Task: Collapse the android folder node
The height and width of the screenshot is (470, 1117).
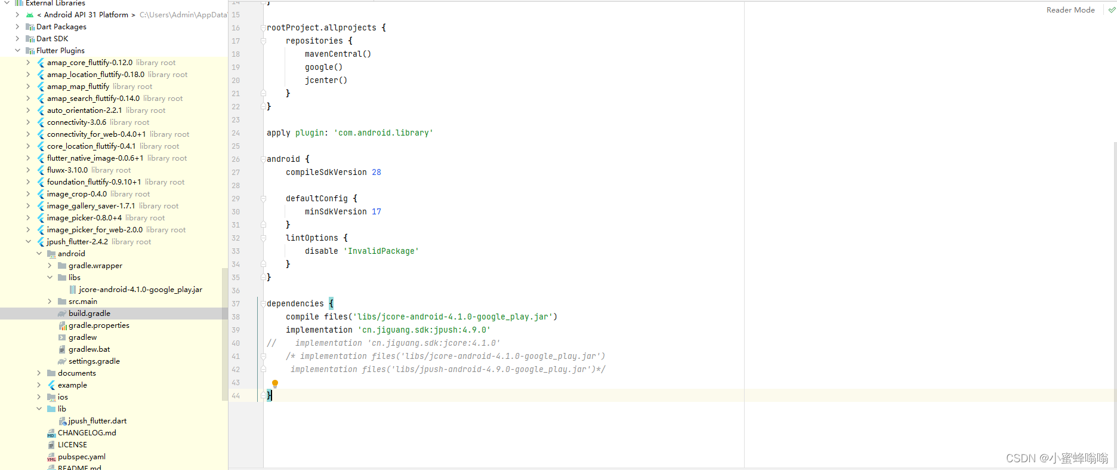Action: 39,254
